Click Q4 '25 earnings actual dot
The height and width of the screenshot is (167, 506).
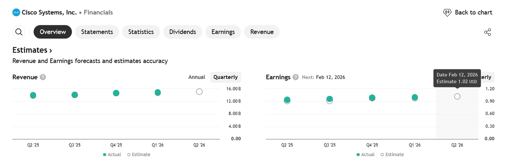(372, 98)
